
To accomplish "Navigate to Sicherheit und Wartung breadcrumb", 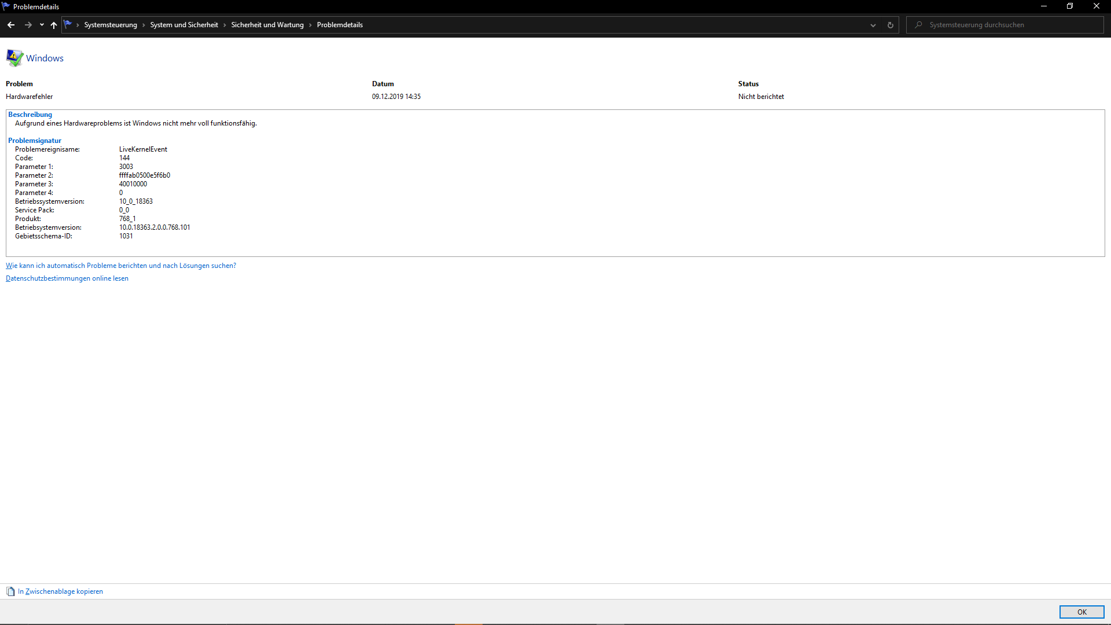I will tap(267, 25).
